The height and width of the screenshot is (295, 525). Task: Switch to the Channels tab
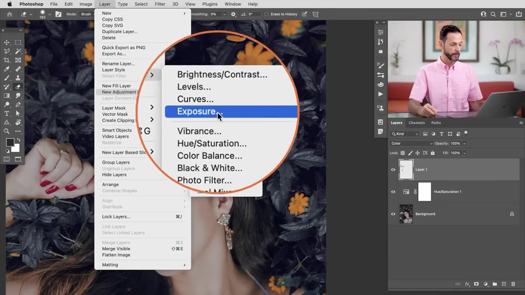pos(416,123)
